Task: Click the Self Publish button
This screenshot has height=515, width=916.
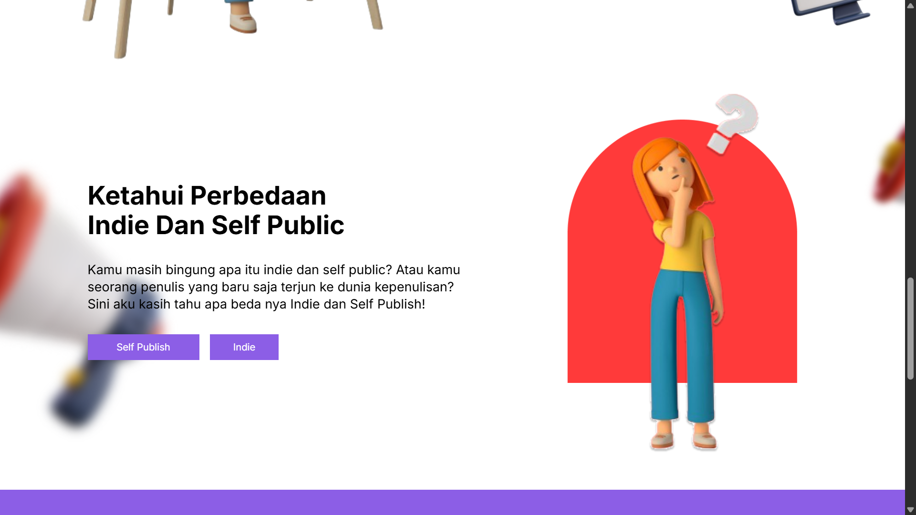Action: pyautogui.click(x=143, y=347)
